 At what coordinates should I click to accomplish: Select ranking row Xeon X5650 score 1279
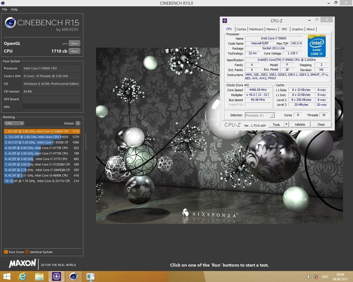pyautogui.click(x=42, y=137)
